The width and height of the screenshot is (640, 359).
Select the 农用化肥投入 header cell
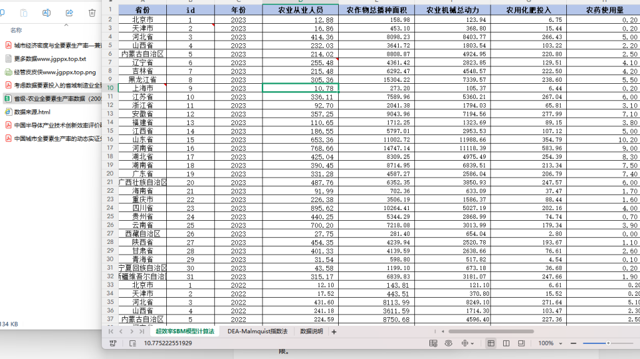529,10
